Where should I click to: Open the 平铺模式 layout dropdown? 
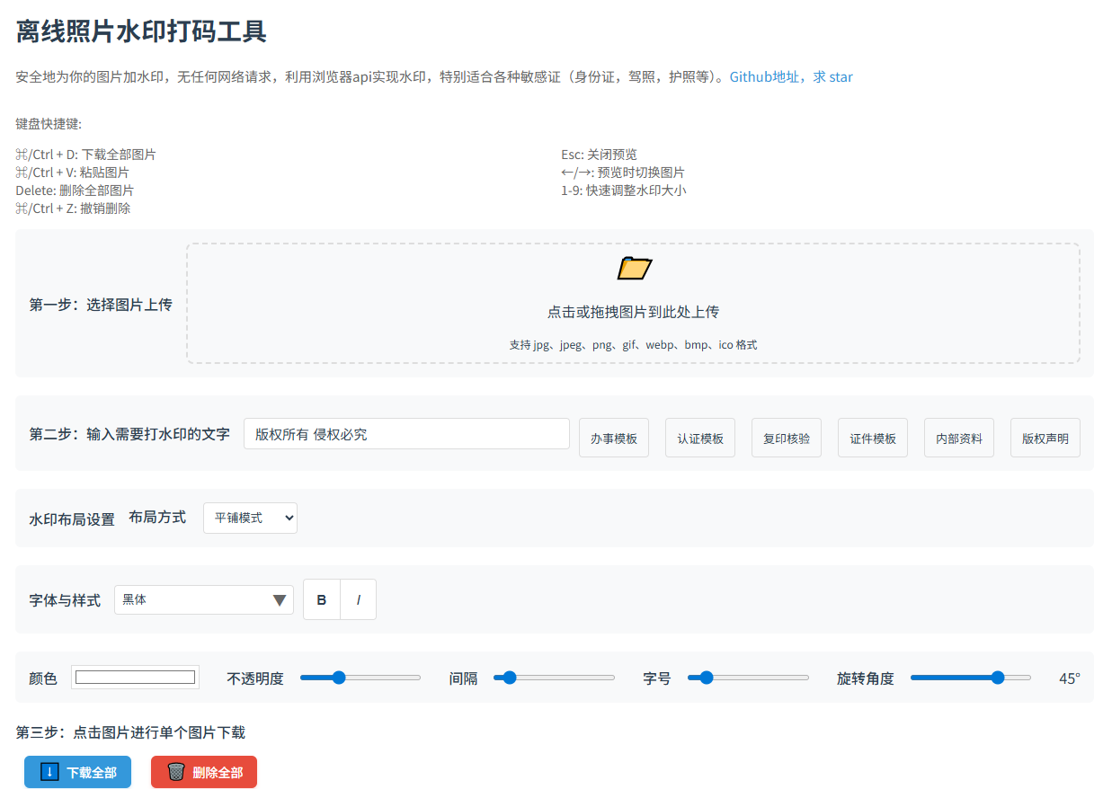click(250, 518)
